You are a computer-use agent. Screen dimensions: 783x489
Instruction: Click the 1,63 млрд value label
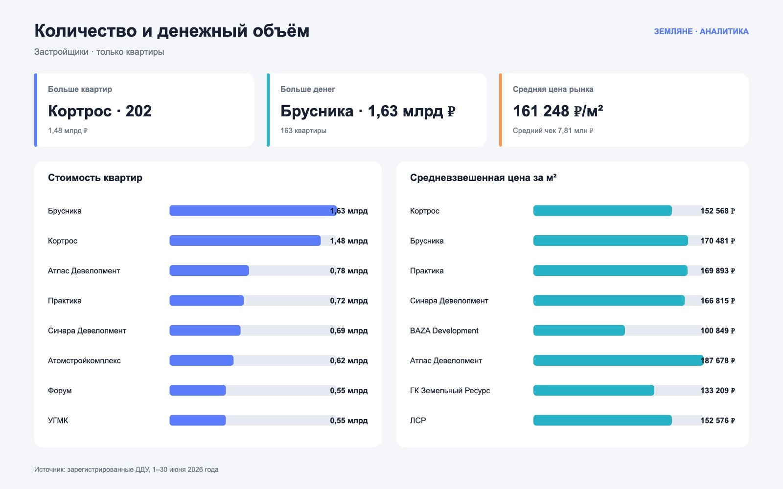349,211
